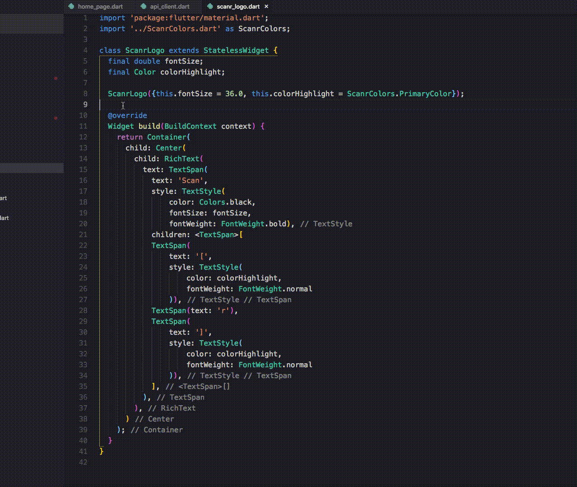This screenshot has width=577, height=487.
Task: Click the '[' string literal on line 23
Action: point(201,256)
